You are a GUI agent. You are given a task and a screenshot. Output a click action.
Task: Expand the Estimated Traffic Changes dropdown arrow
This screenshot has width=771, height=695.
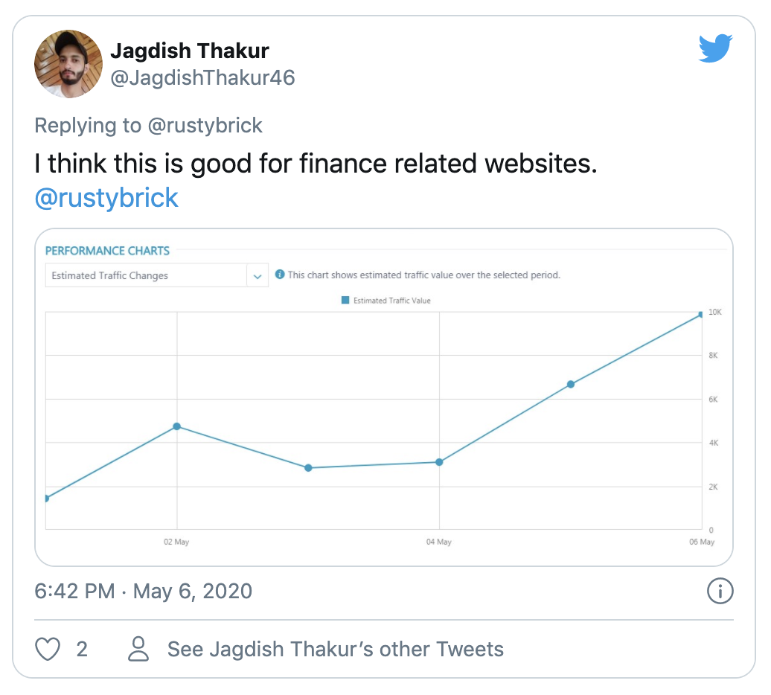tap(257, 276)
